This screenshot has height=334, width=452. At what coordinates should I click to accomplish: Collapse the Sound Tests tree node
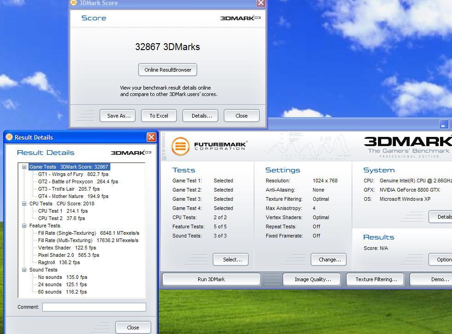click(x=24, y=270)
